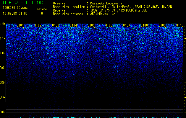
Task: Click the 0103 time marker
Action: [56, 25]
